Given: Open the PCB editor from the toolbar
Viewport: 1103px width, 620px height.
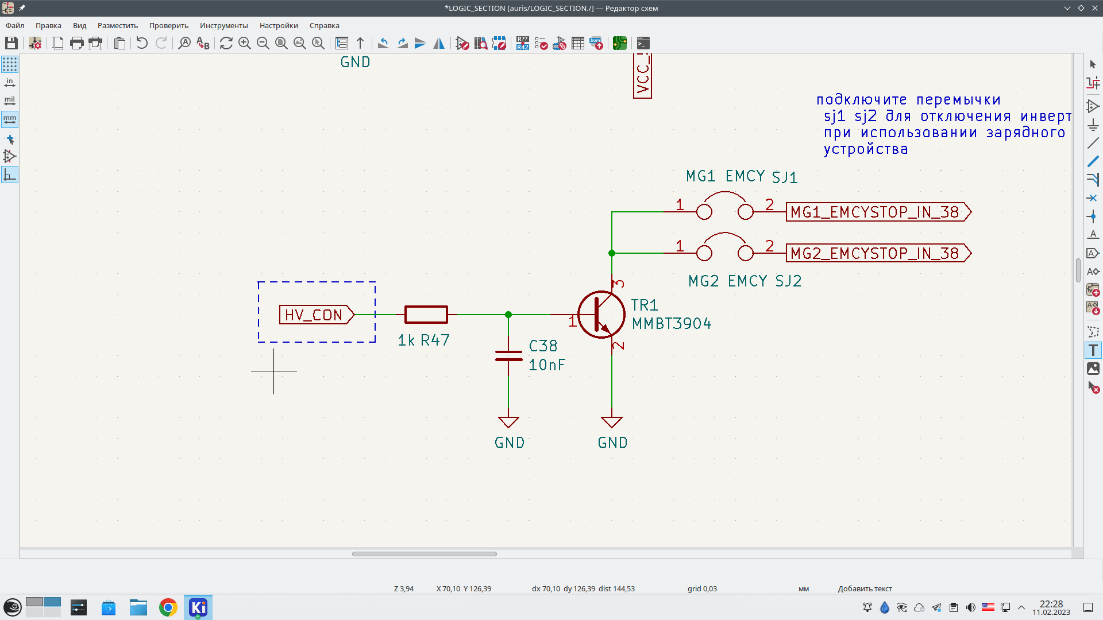Looking at the screenshot, I should coord(619,43).
